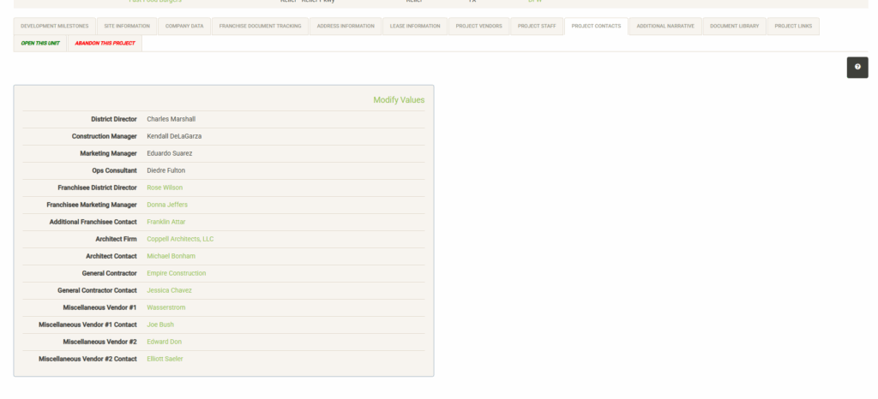Open Empire Construction contractor link
Screen dimensions: 878x399
177,273
